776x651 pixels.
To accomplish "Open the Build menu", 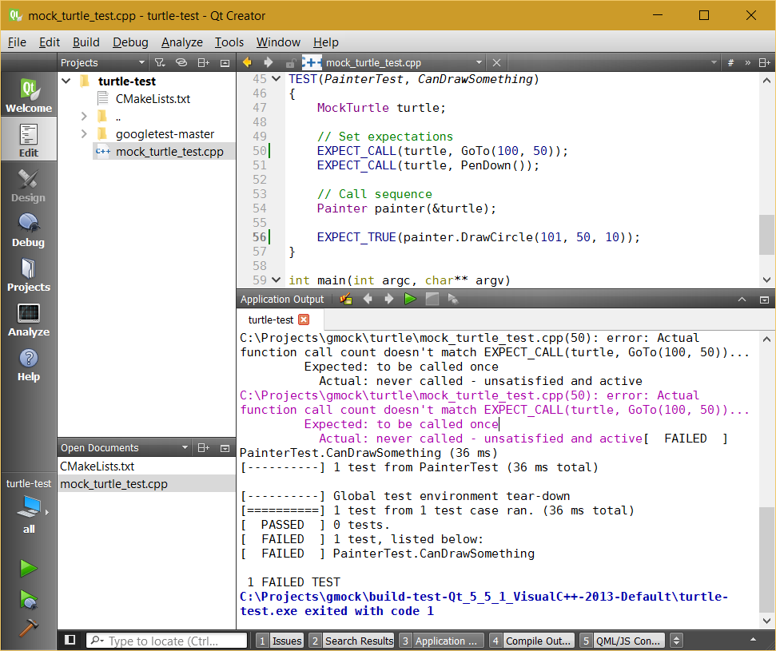I will point(86,42).
